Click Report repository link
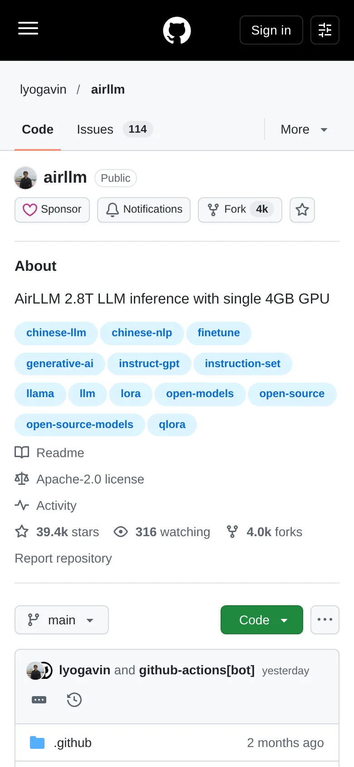Screen dimensions: 354x767 (x=63, y=558)
